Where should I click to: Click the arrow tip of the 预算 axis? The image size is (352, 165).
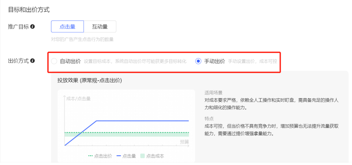point(190,145)
